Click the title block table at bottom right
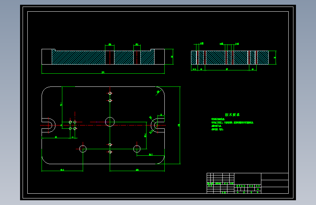Viewport: 316px width, 205px height. (247, 183)
